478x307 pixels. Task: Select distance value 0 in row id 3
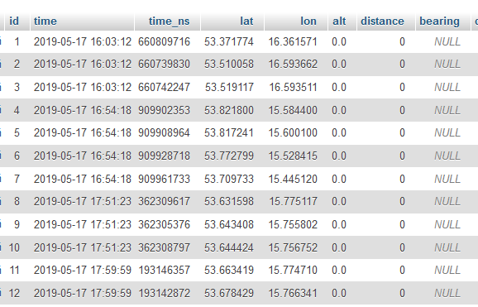[402, 87]
